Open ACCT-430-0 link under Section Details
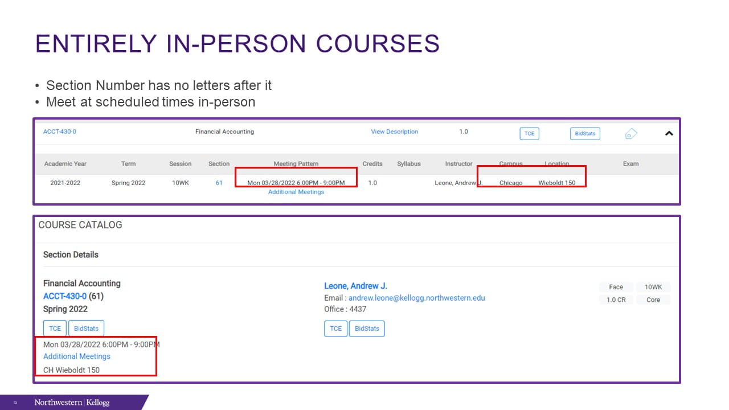The image size is (729, 410). click(x=65, y=296)
